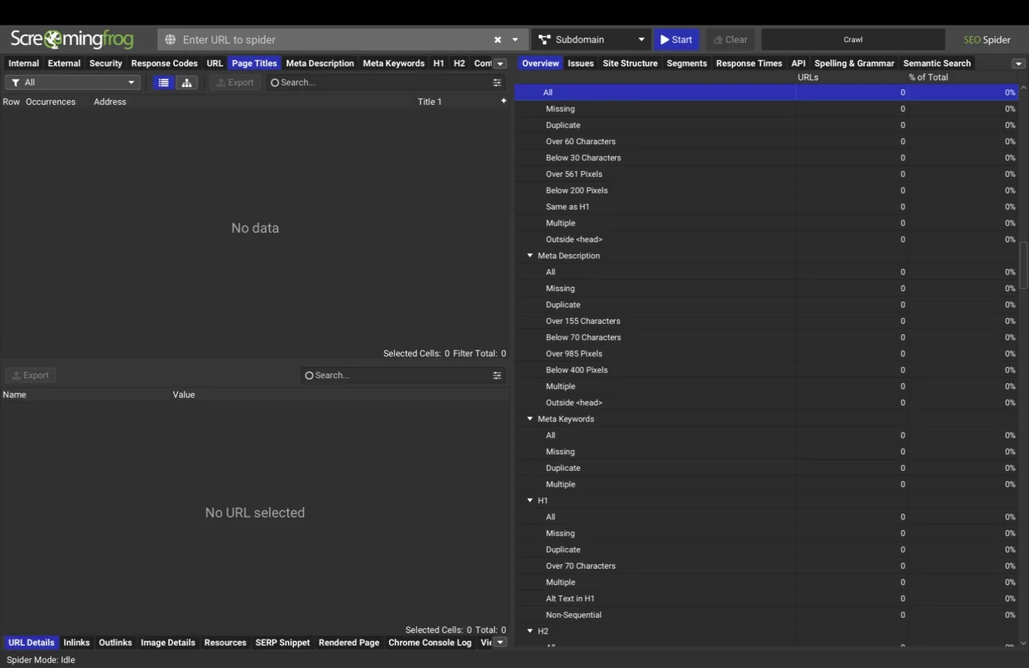Image resolution: width=1029 pixels, height=668 pixels.
Task: Click the Screaming Frog logo
Action: tap(72, 39)
